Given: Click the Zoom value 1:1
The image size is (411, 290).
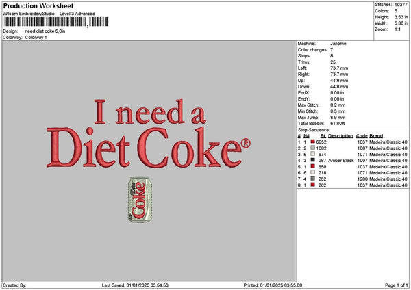Looking at the screenshot, I should coord(397,29).
